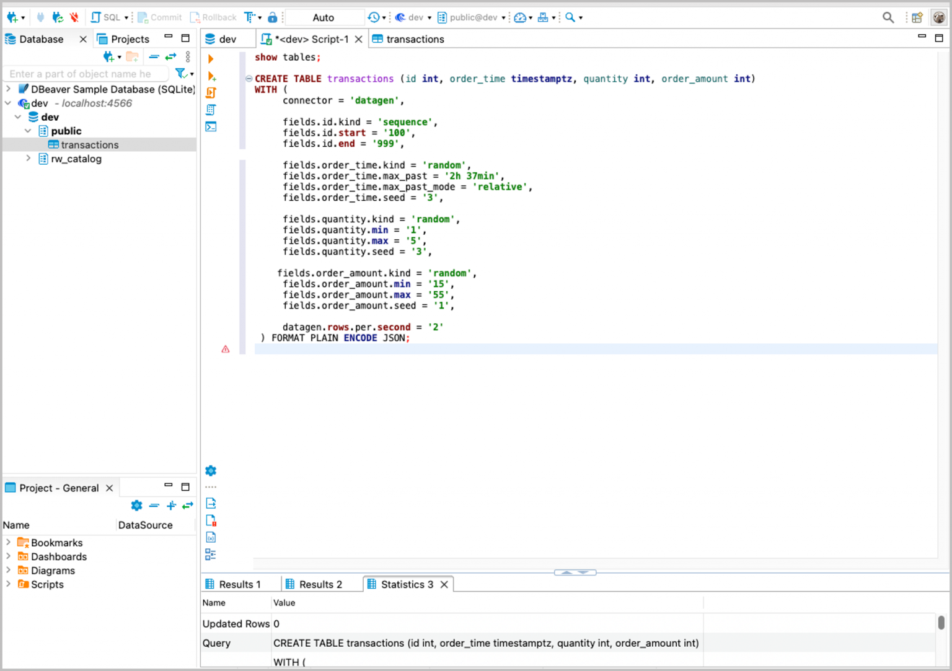The width and height of the screenshot is (952, 671).
Task: Execute the current SQL statement
Action: (211, 59)
